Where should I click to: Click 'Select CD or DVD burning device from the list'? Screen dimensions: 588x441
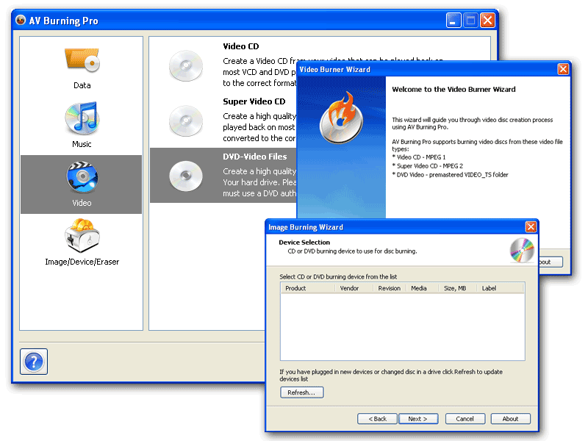pyautogui.click(x=338, y=277)
